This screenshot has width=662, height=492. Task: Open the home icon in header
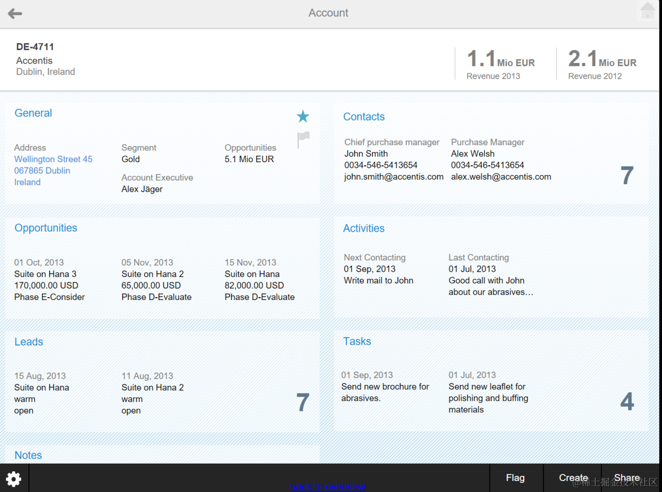648,10
